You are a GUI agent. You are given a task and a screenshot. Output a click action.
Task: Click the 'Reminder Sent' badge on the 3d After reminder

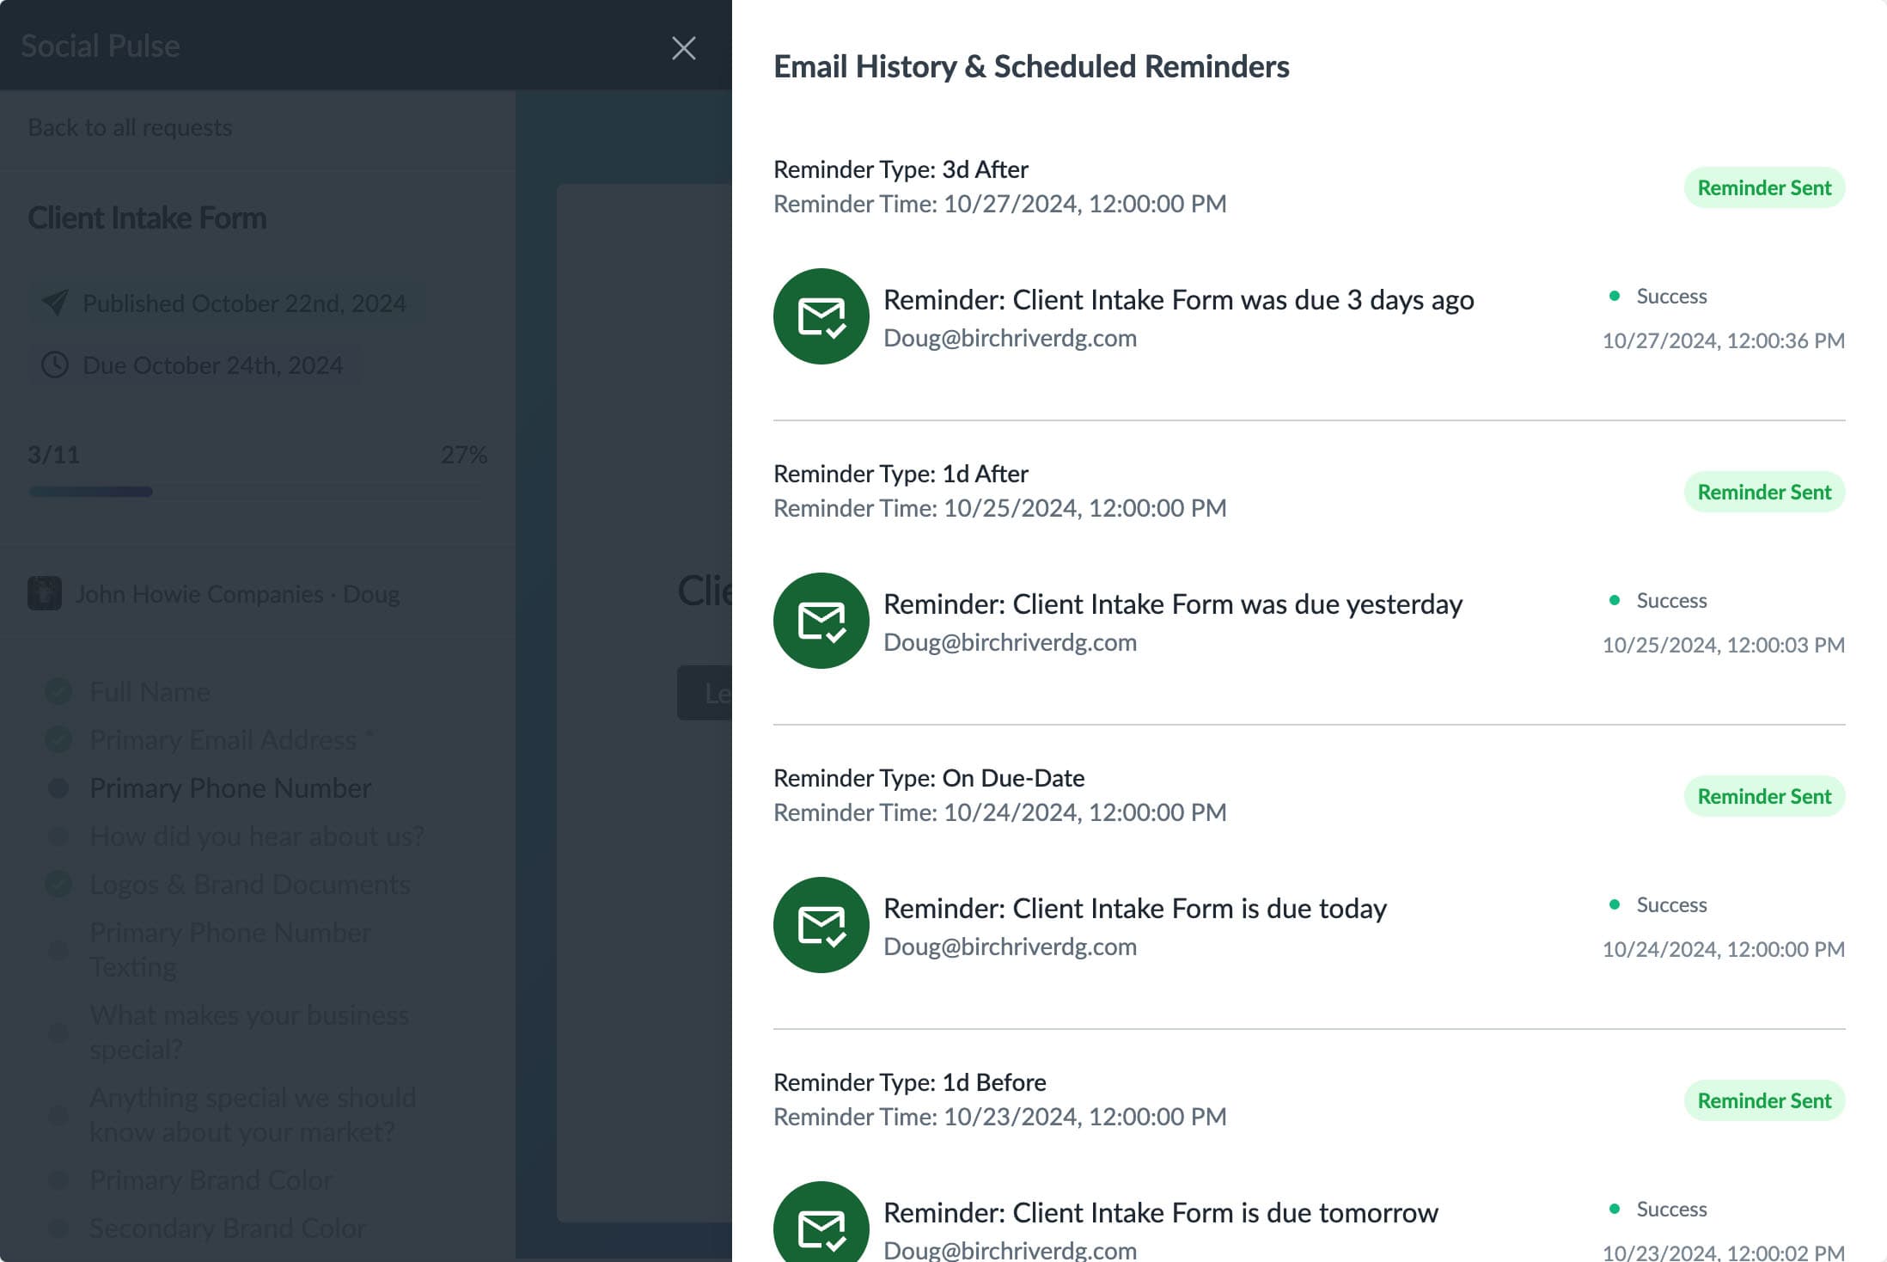pos(1764,187)
